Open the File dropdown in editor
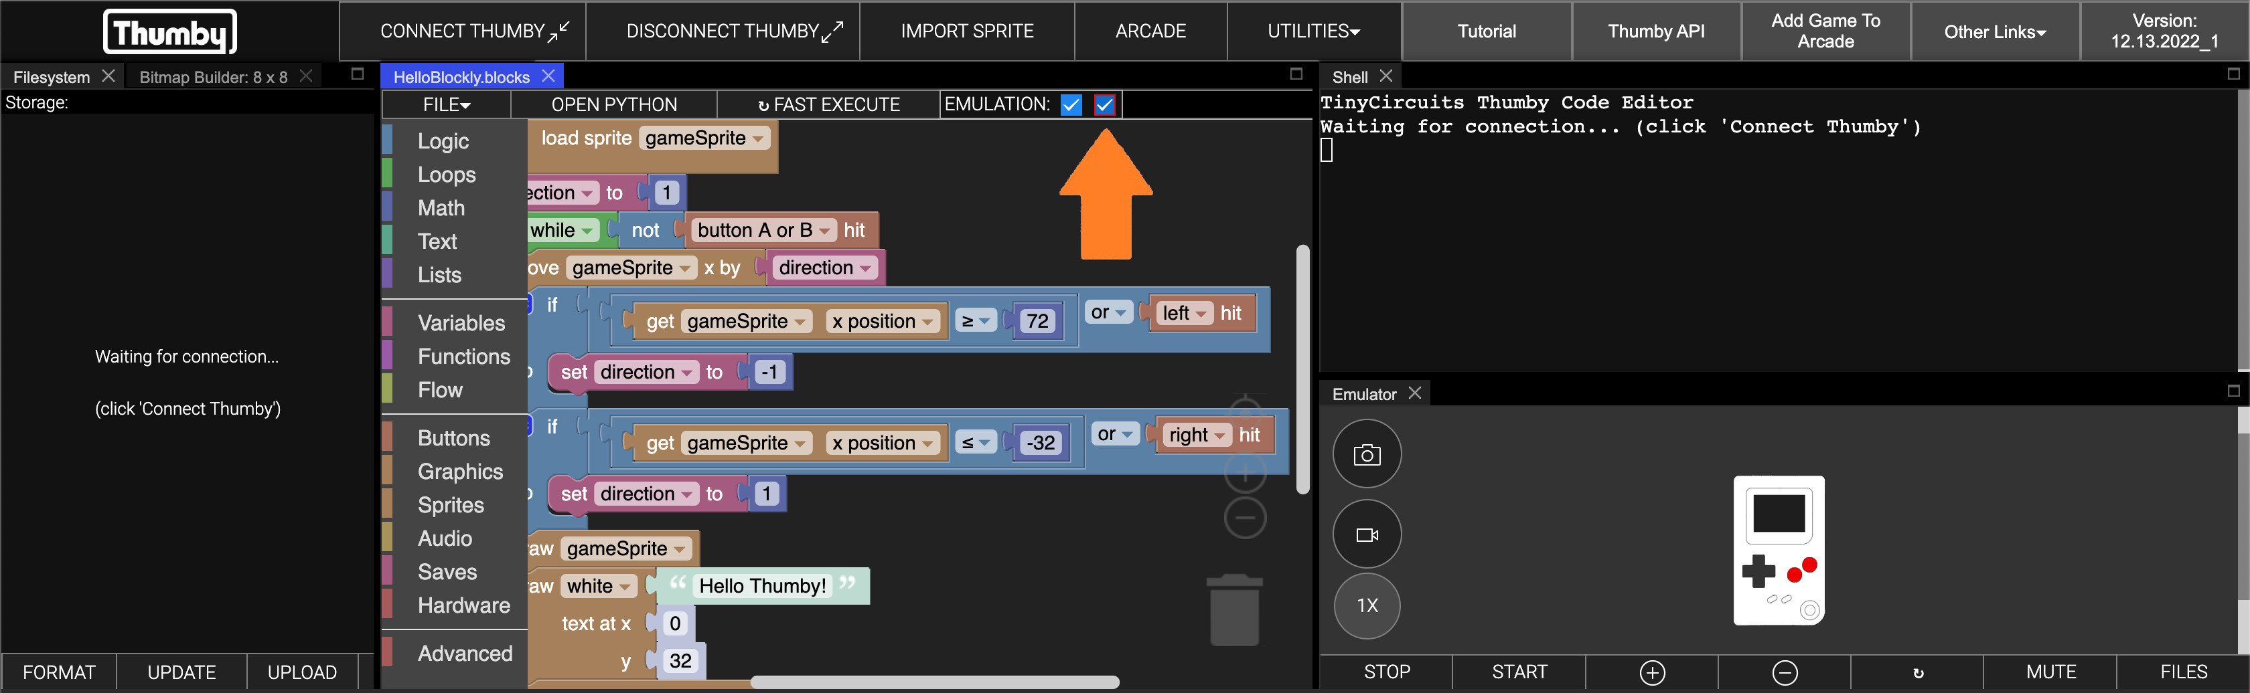Screen dimensions: 2250x693 tap(447, 105)
